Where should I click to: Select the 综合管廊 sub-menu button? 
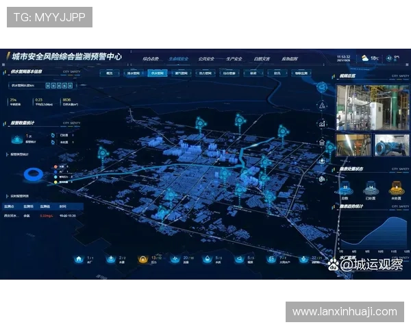229,73
